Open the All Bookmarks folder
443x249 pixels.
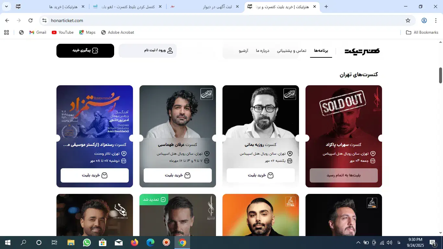click(422, 32)
